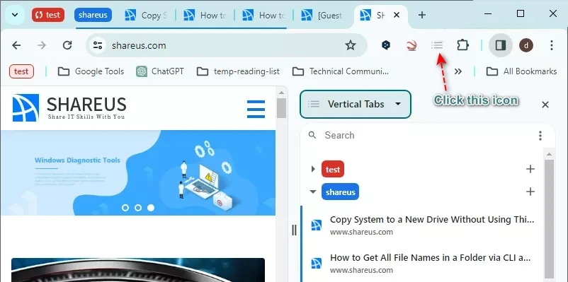The width and height of the screenshot is (568, 282).
Task: Go back to previous page
Action: 16,45
